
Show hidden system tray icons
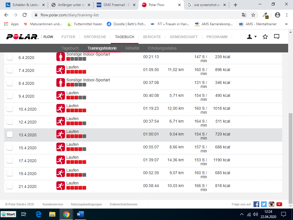(x=242, y=214)
